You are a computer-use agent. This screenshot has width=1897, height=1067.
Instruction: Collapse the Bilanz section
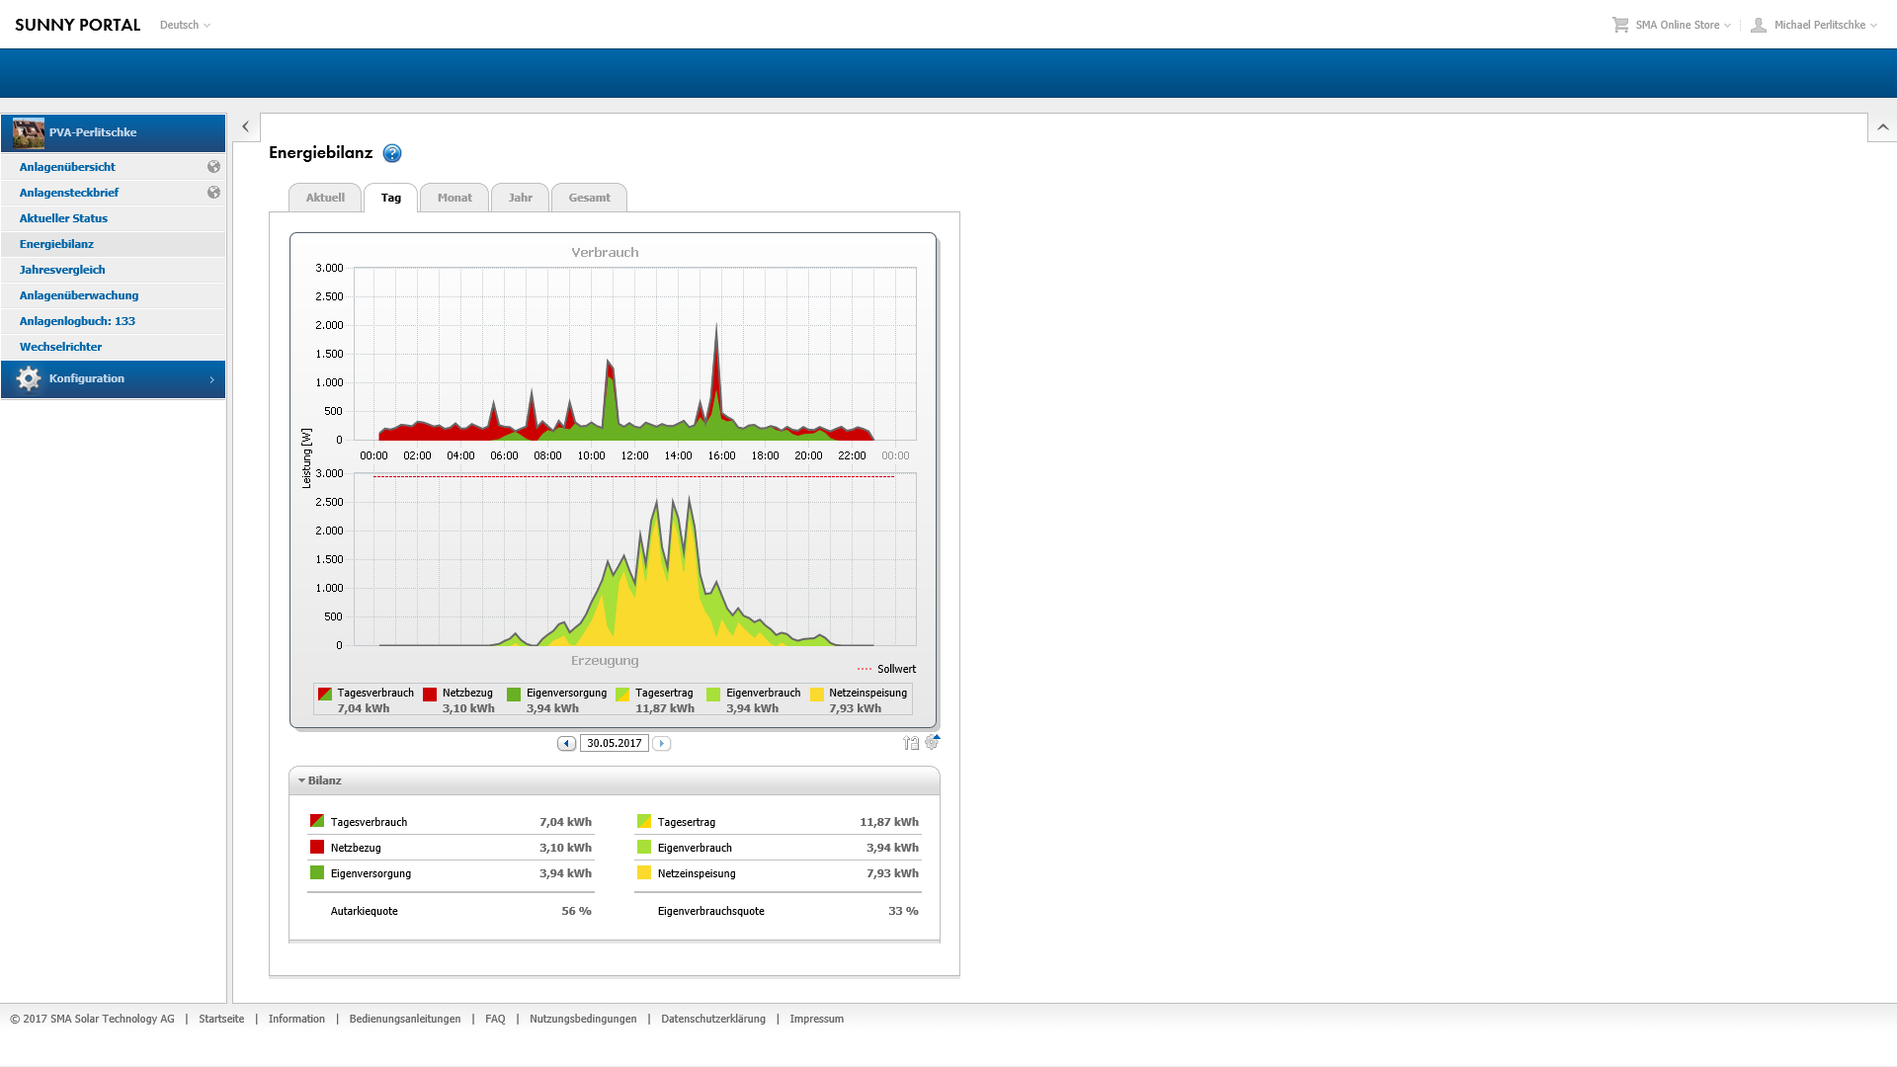(320, 780)
